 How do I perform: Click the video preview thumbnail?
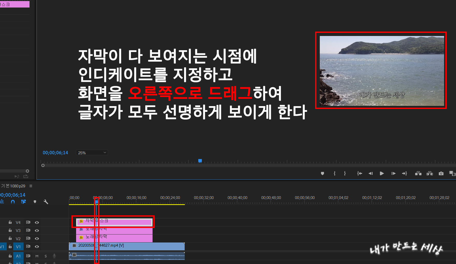click(382, 71)
